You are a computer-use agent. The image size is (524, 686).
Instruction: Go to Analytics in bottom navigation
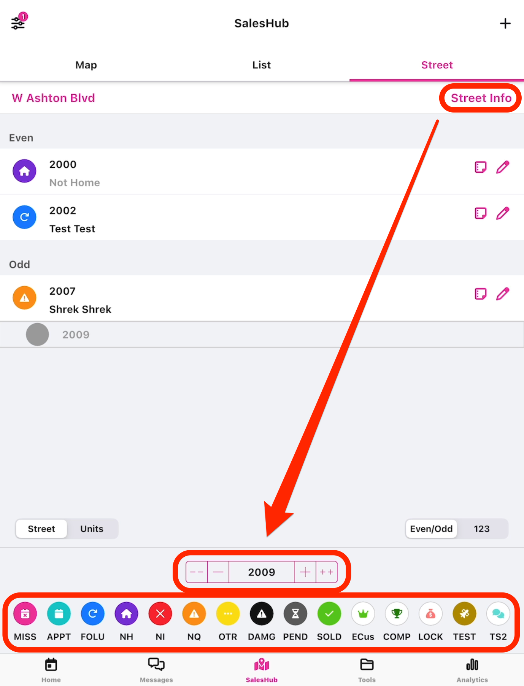click(x=472, y=670)
